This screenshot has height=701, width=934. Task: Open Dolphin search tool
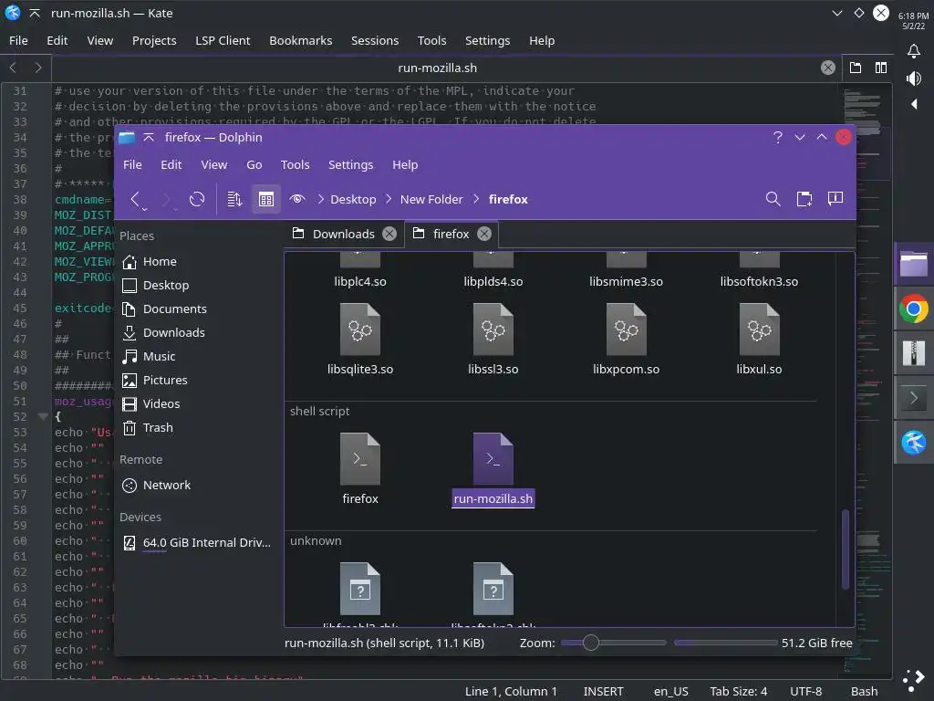773,199
